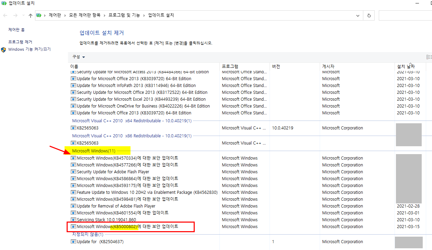The width and height of the screenshot is (432, 250).
Task: Open the 구성 dropdown menu
Action: click(79, 57)
